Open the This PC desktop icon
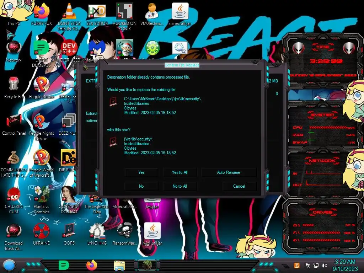The image size is (364, 273). [14, 14]
